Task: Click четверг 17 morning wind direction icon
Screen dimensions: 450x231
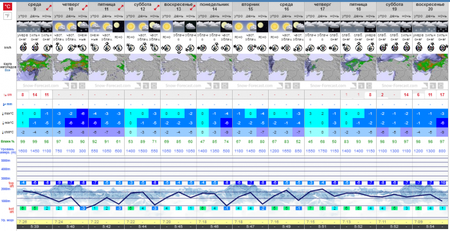Action: pyautogui.click(x=310, y=48)
